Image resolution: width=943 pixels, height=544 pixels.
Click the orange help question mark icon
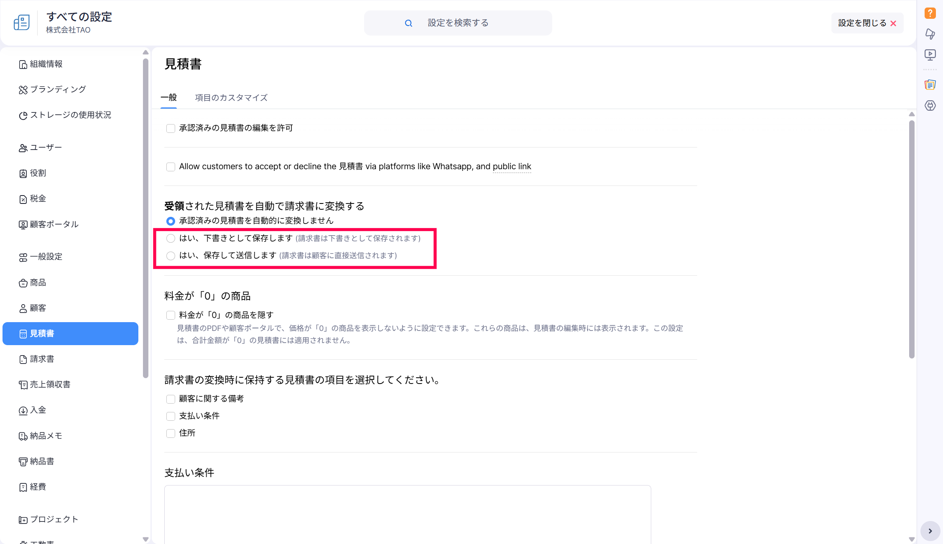(930, 13)
